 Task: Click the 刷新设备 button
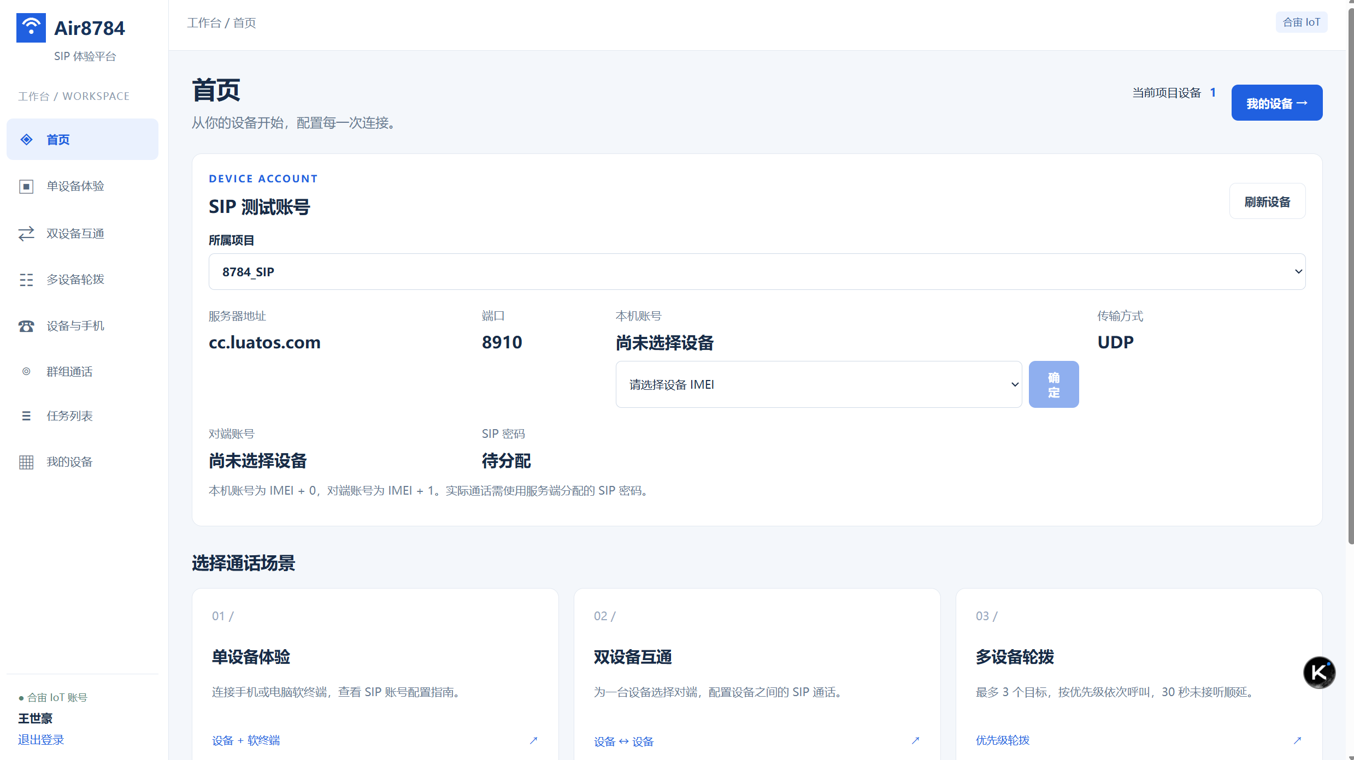pyautogui.click(x=1267, y=201)
